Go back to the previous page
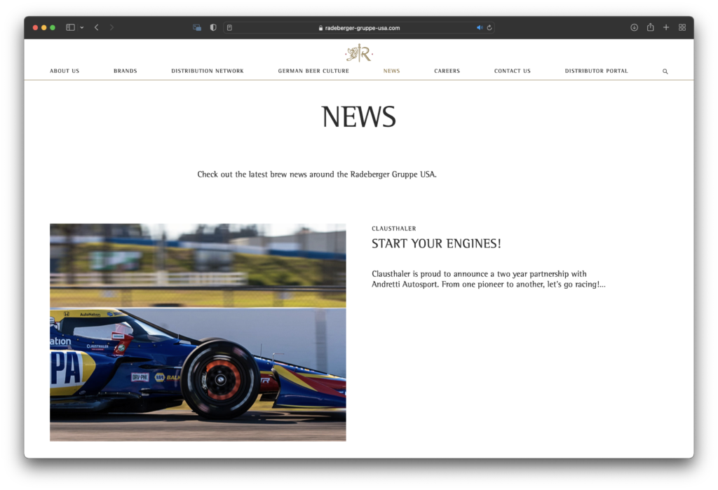This screenshot has height=490, width=718. coord(96,27)
